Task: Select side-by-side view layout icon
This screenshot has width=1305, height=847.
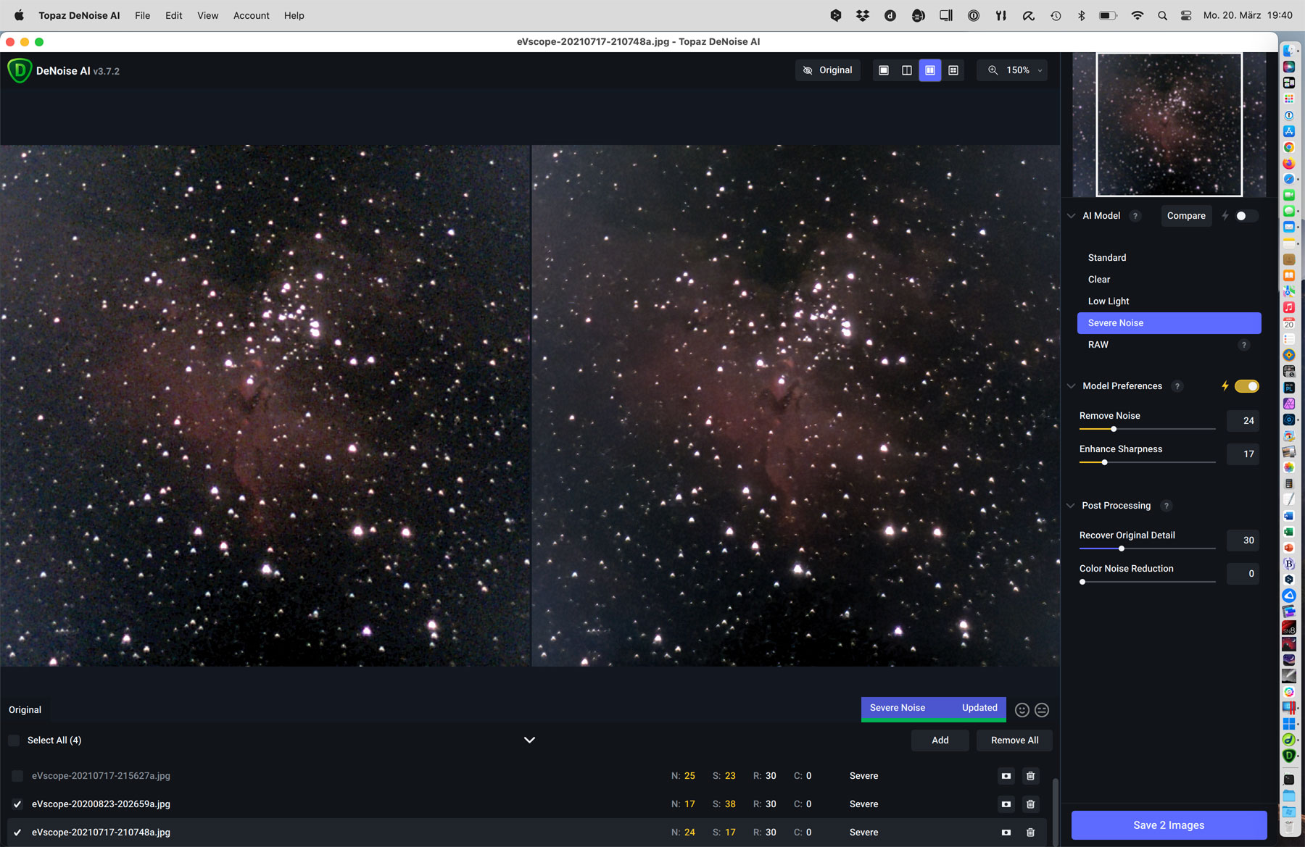Action: coord(930,70)
